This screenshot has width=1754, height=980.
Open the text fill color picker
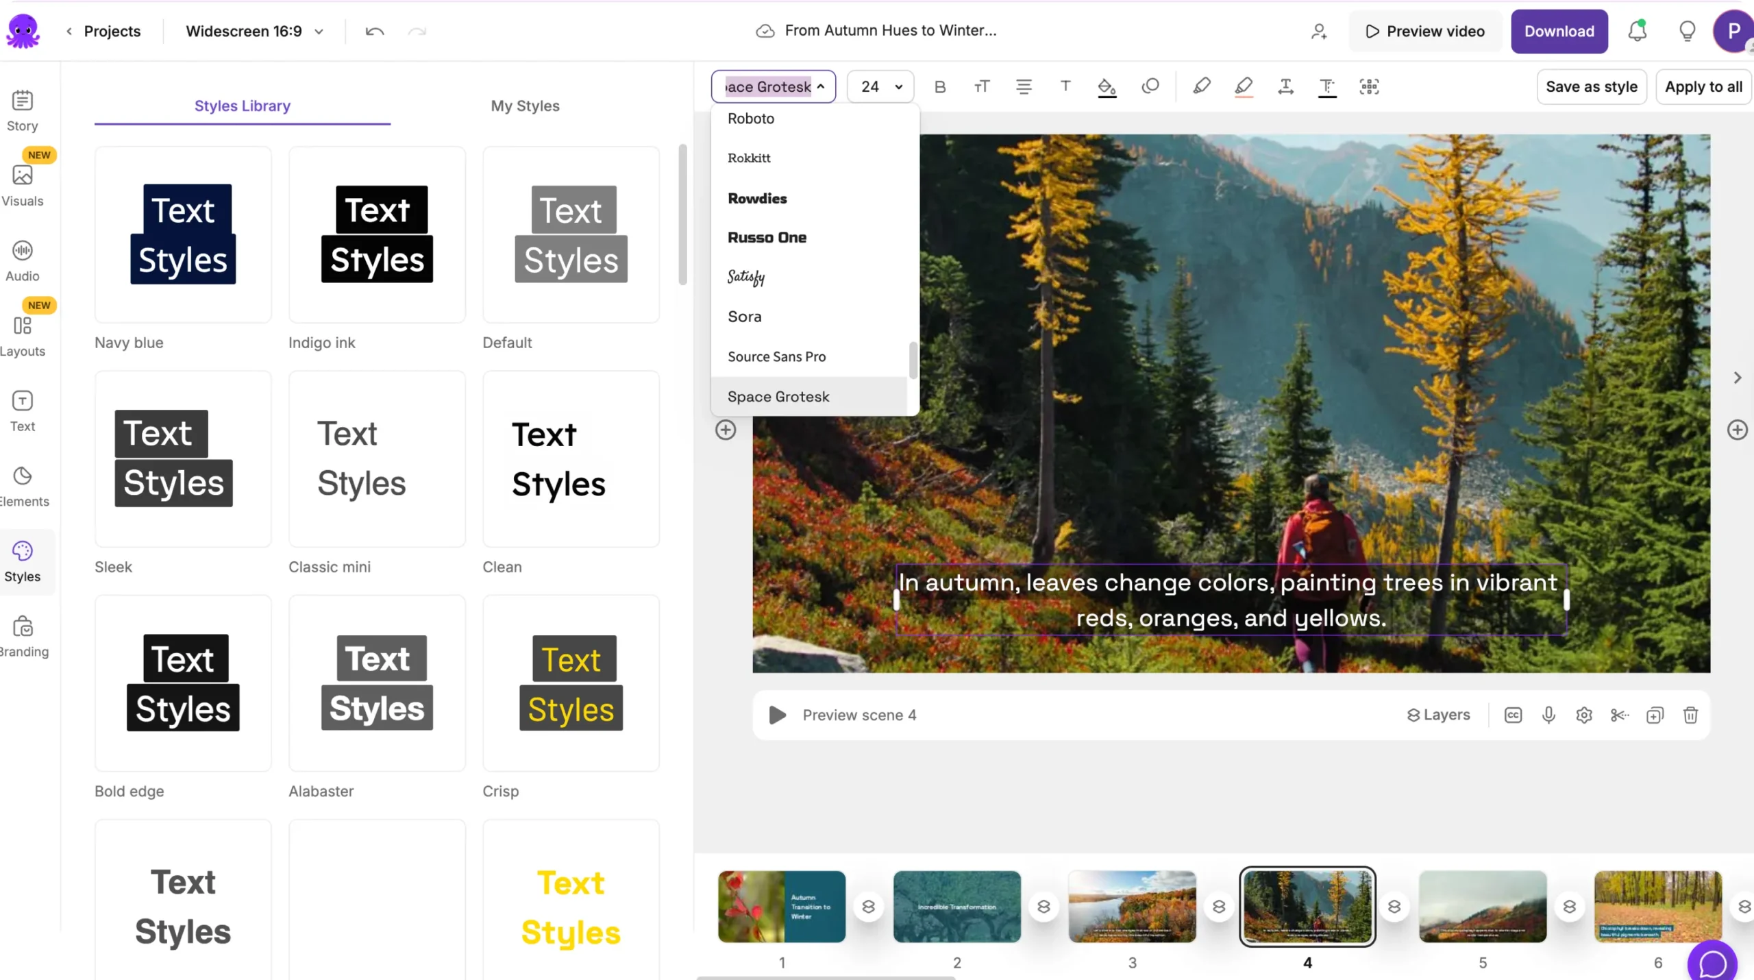(1107, 87)
